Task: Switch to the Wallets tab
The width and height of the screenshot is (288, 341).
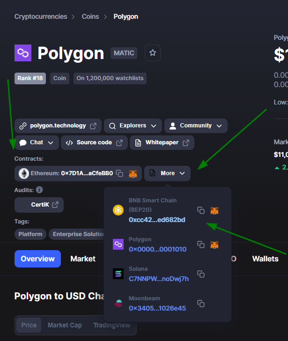Action: point(265,259)
